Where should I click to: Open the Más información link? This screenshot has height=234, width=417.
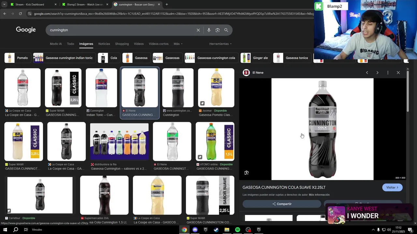(x=319, y=195)
